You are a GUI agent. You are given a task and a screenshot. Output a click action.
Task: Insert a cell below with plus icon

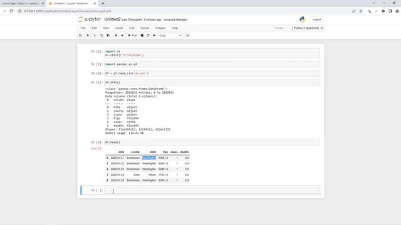coord(88,36)
